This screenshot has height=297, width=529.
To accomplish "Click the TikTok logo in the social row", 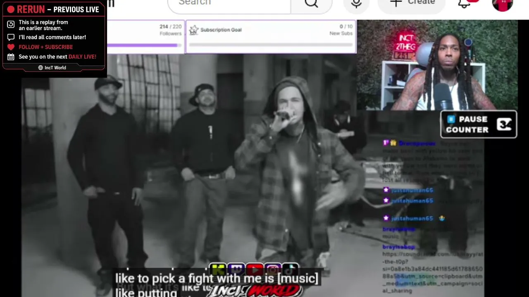I will click(291, 270).
